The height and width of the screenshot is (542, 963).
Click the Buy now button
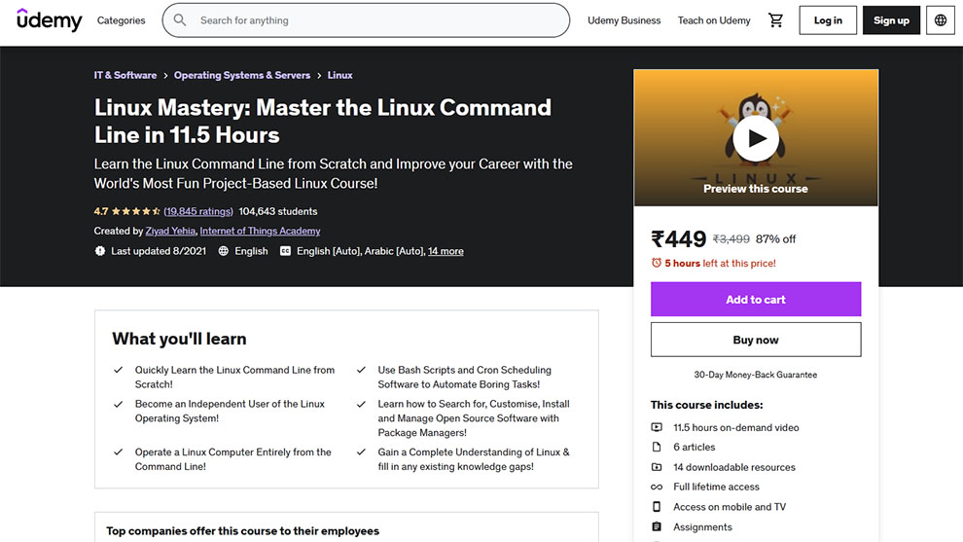tap(756, 340)
